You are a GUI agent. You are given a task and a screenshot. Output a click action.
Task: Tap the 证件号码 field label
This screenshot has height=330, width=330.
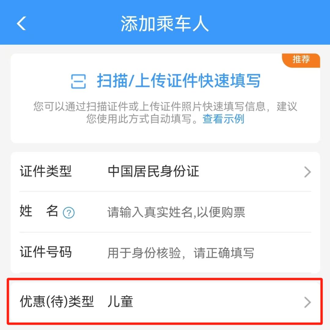[46, 252]
